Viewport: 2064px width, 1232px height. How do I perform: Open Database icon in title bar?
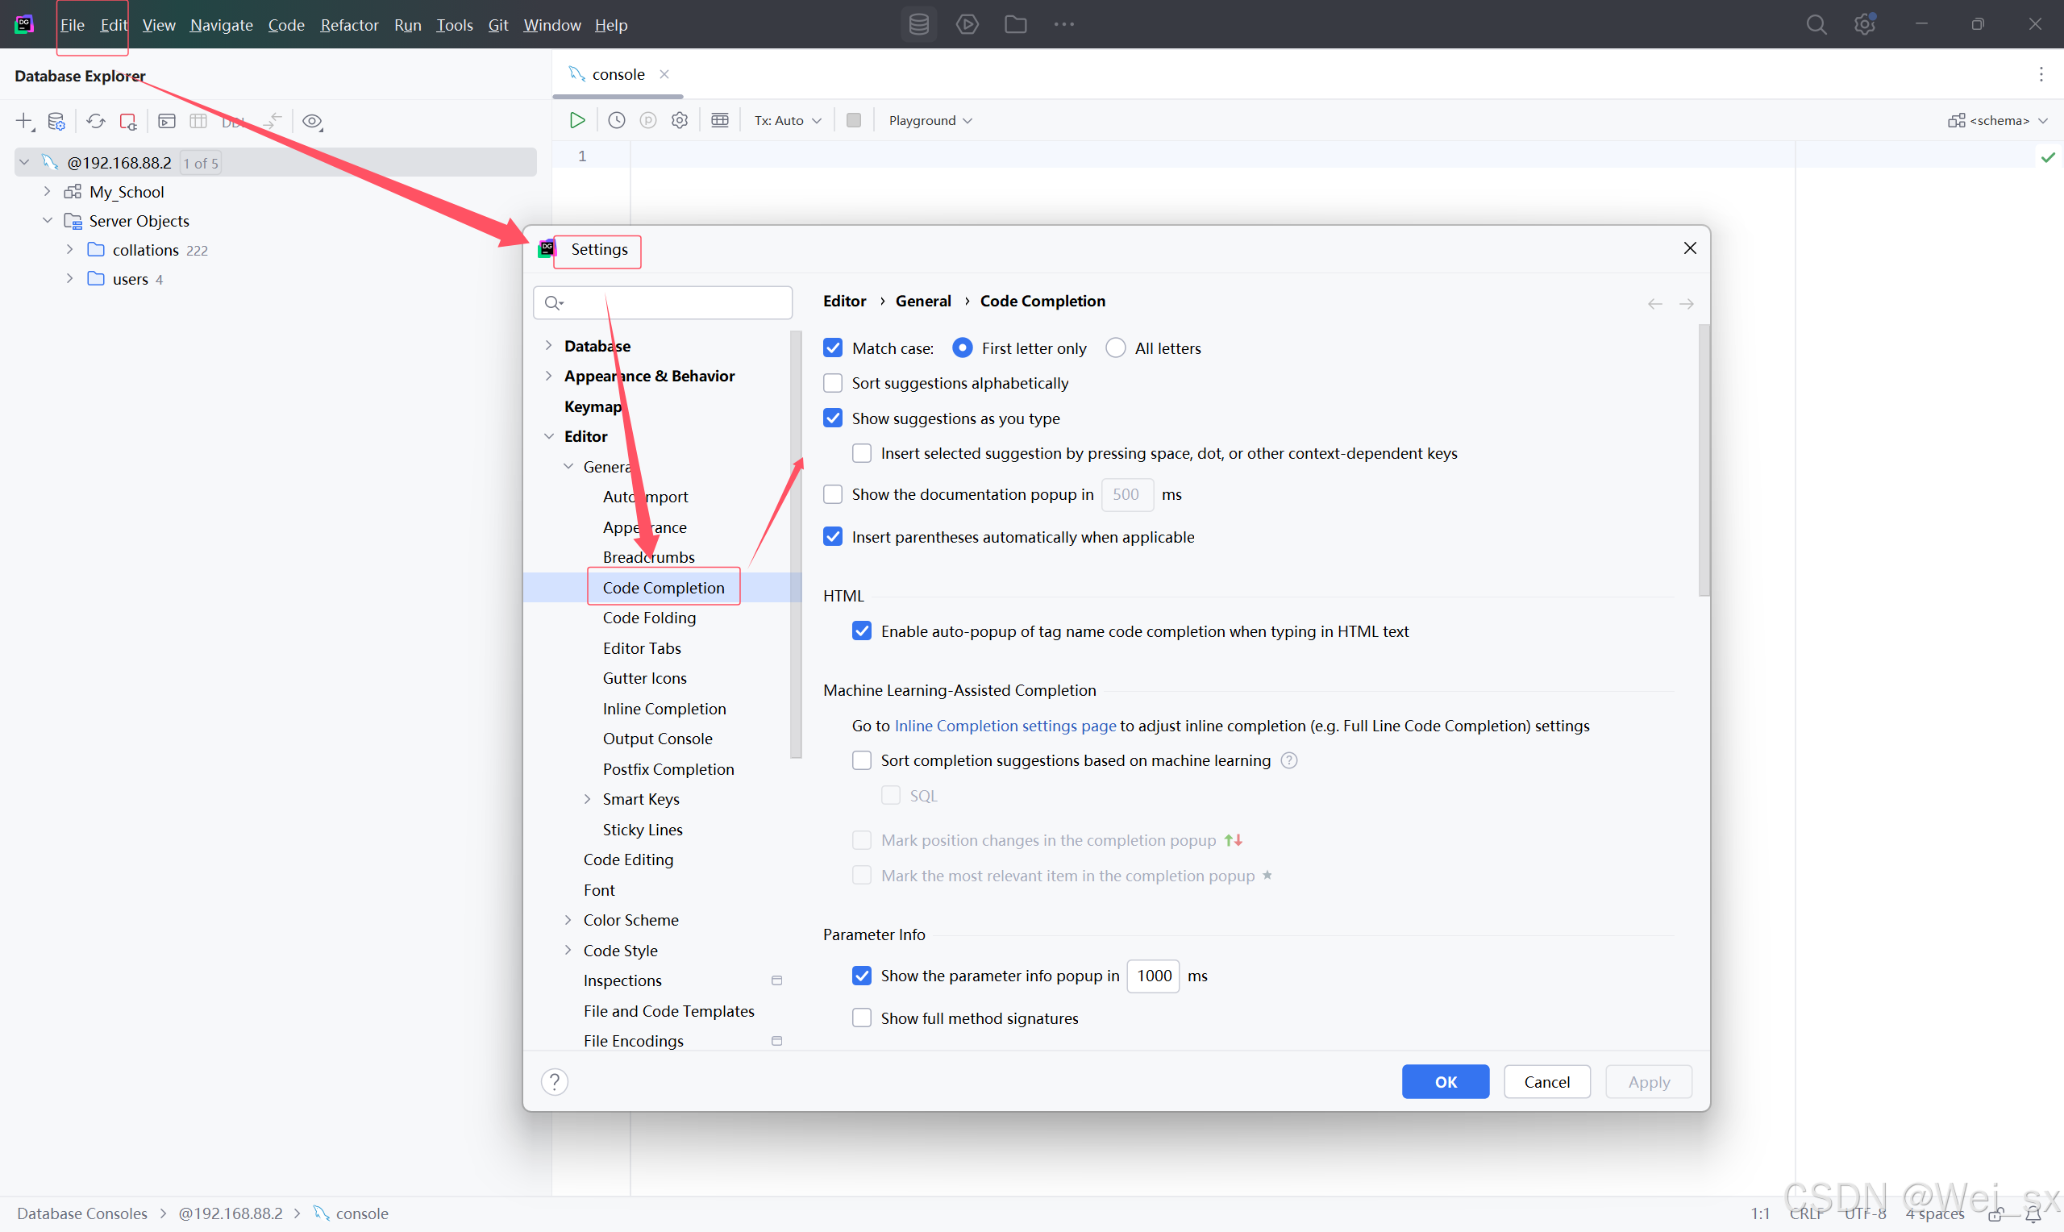pos(918,24)
